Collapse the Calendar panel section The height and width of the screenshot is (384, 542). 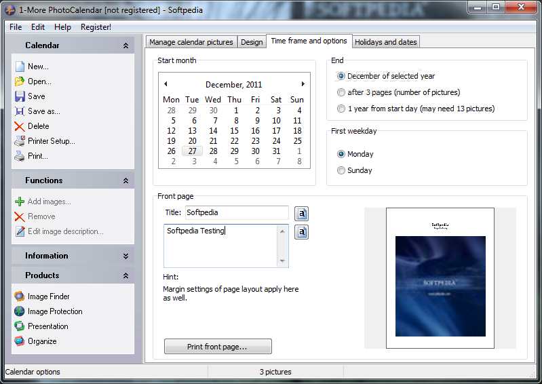coord(125,45)
